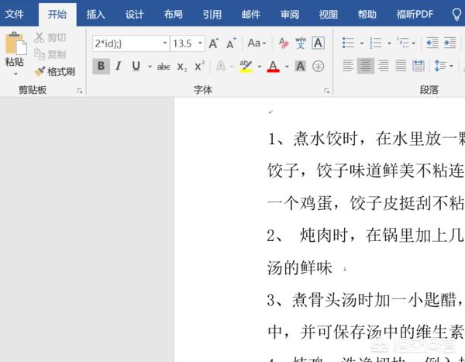The height and width of the screenshot is (362, 465).
Task: Open the Font (字体) dialog launcher
Action: 326,91
